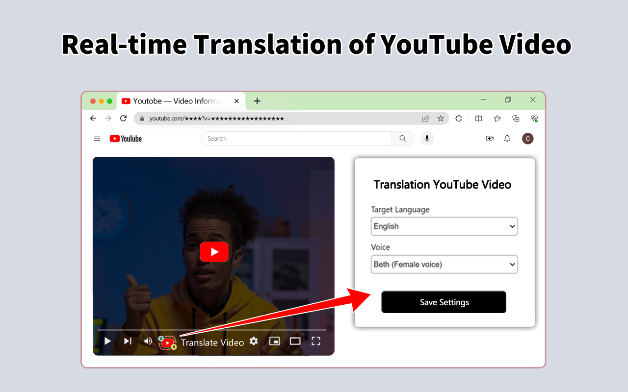Enable miniplayer mode on the video
The image size is (628, 392).
[274, 341]
